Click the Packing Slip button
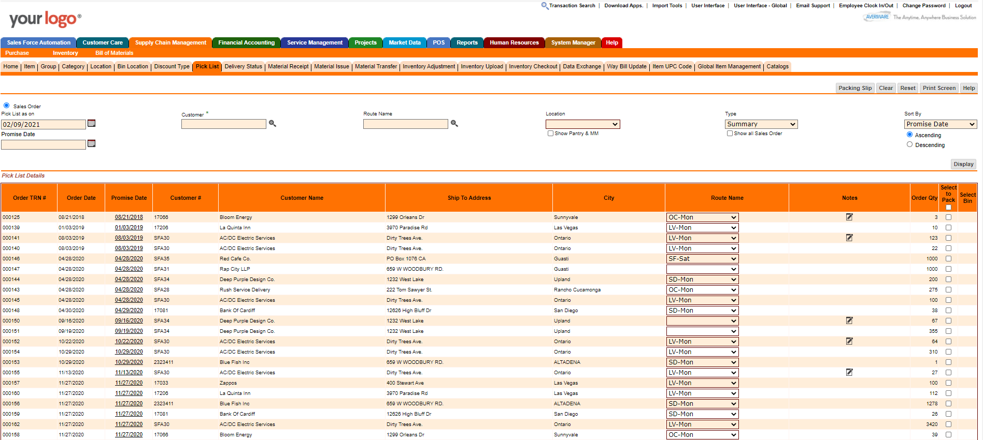Screen dimensions: 983x440 coord(855,88)
